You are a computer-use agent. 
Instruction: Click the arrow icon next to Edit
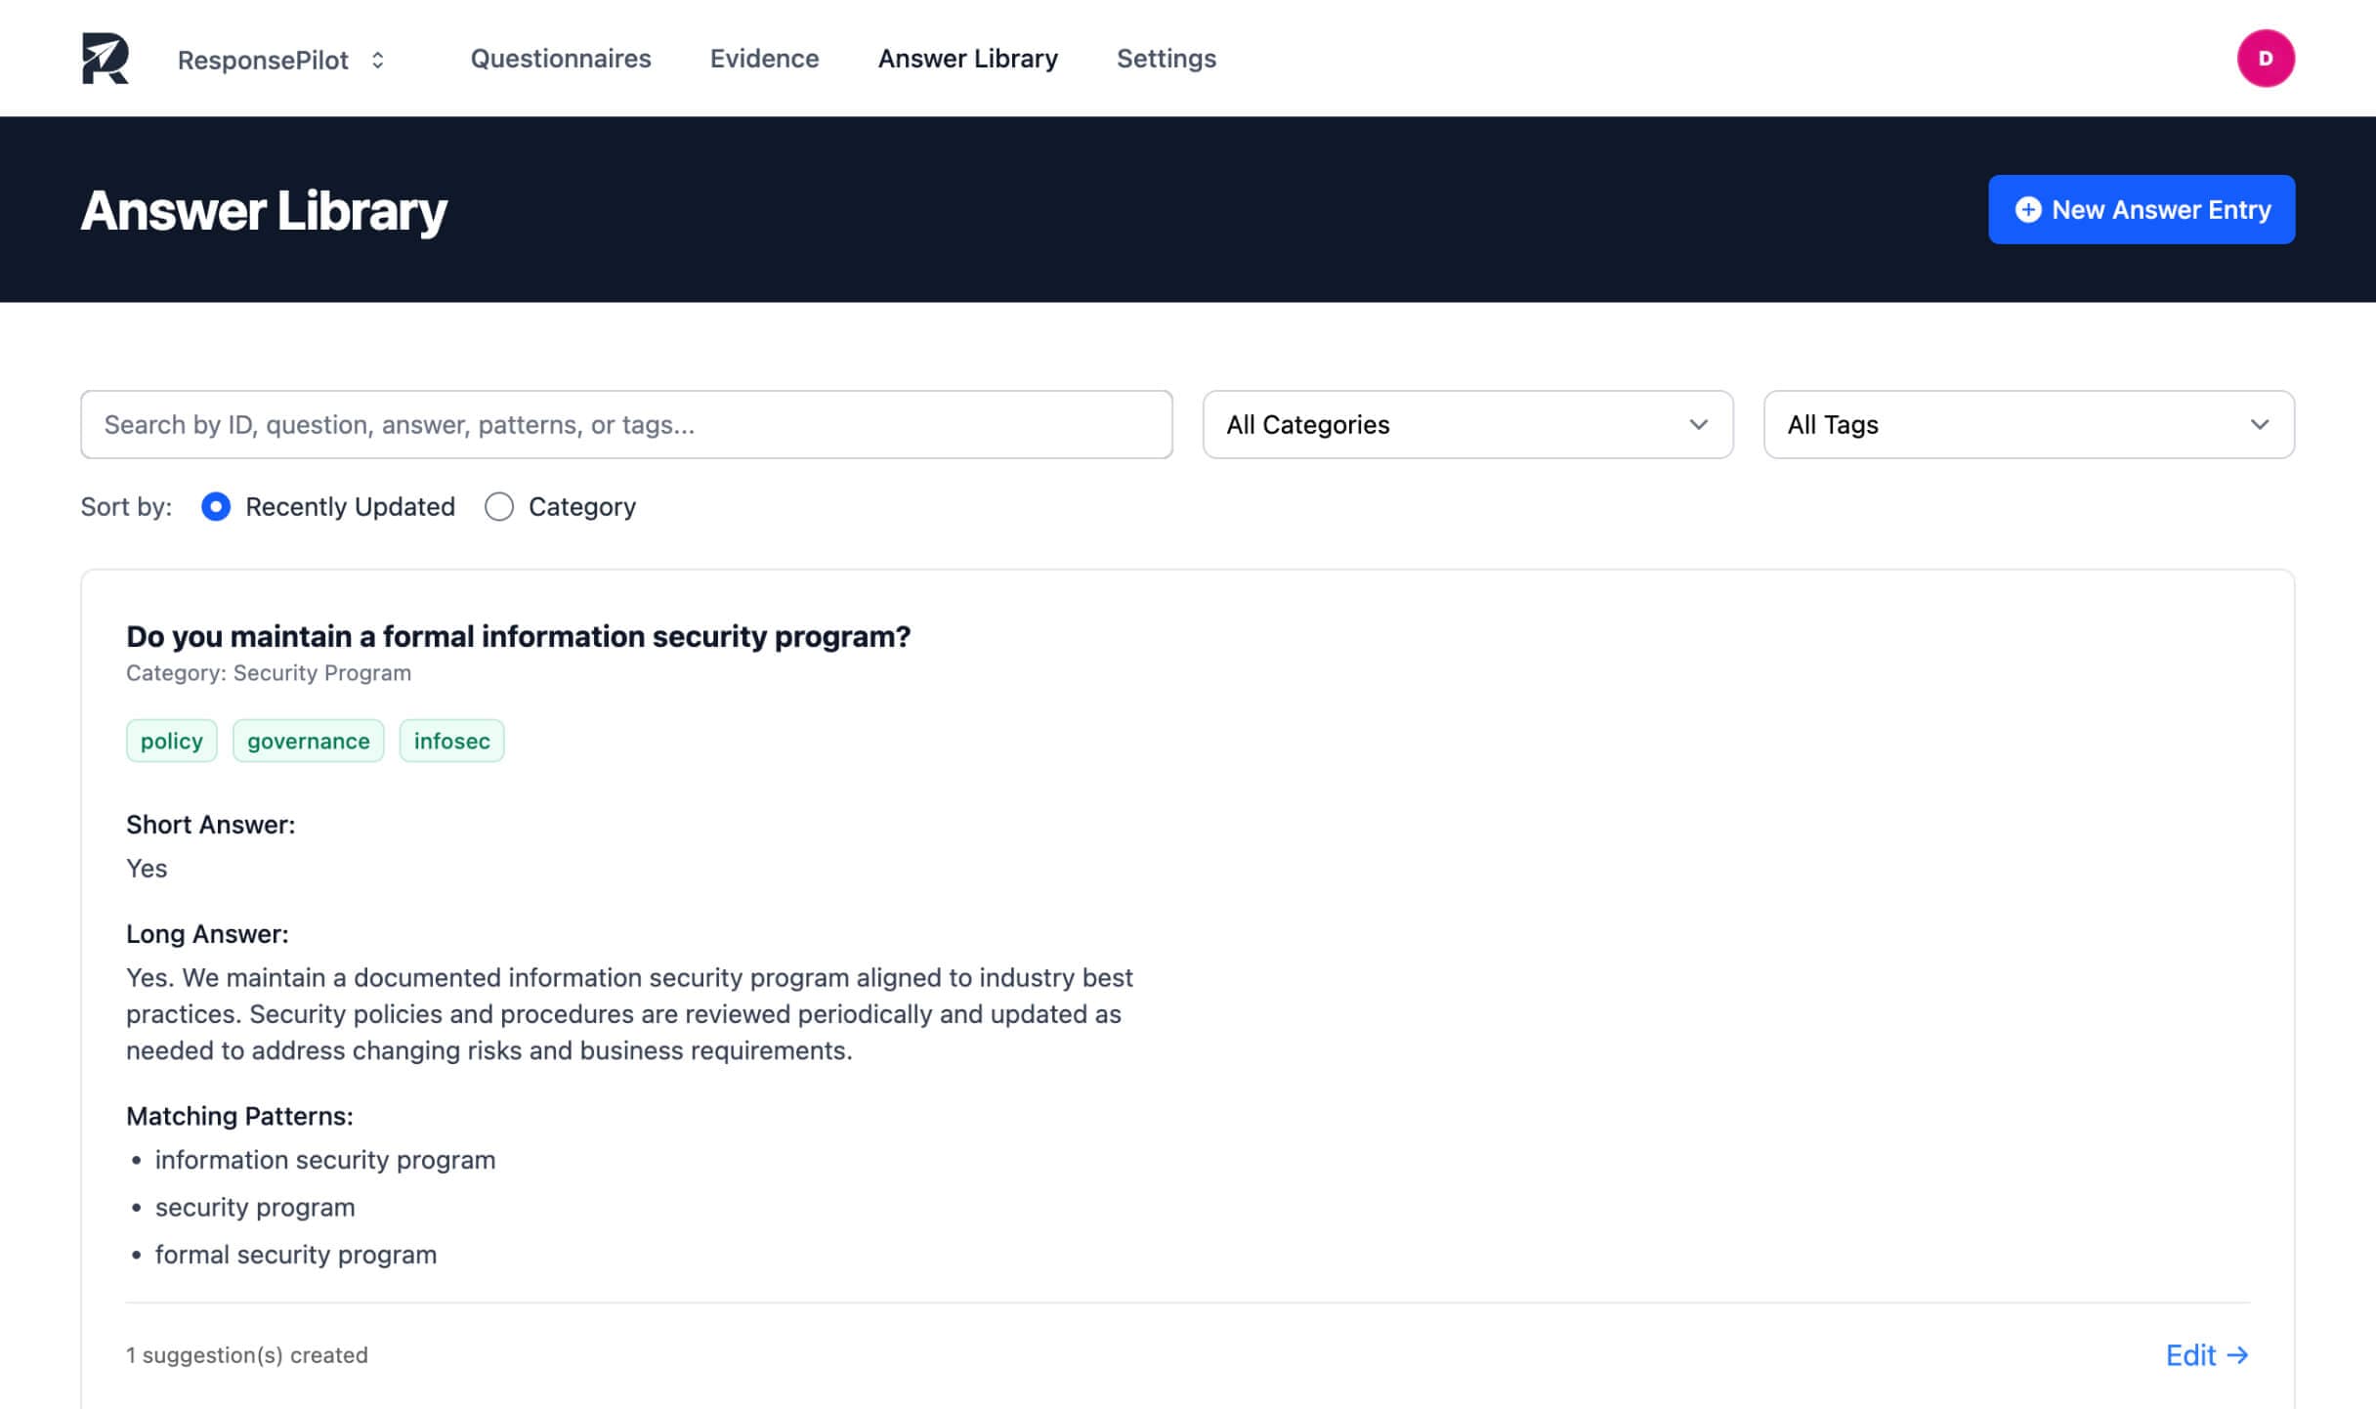coord(2237,1355)
